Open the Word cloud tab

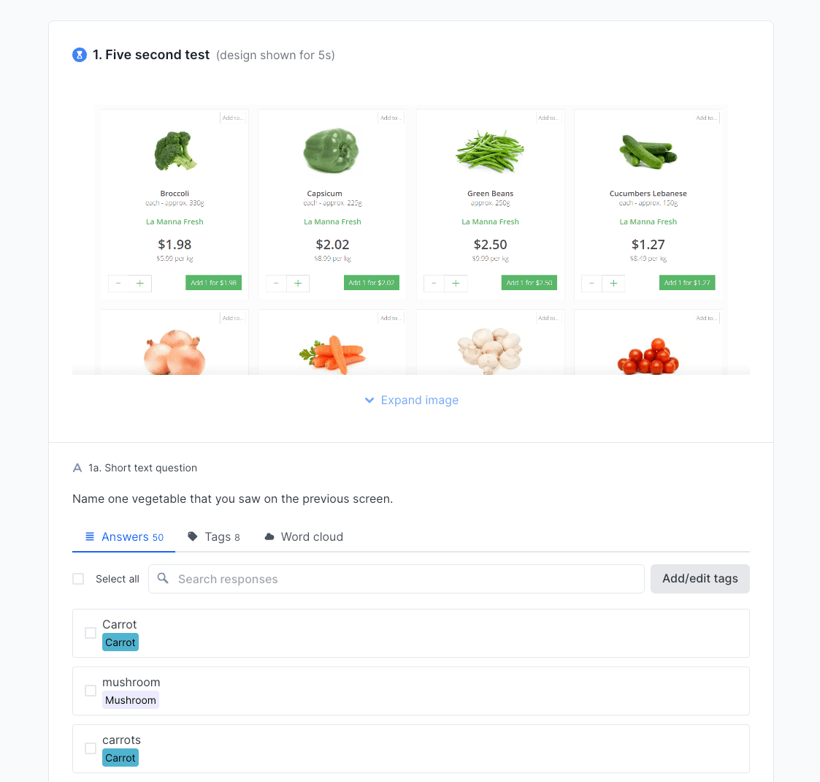coord(304,536)
